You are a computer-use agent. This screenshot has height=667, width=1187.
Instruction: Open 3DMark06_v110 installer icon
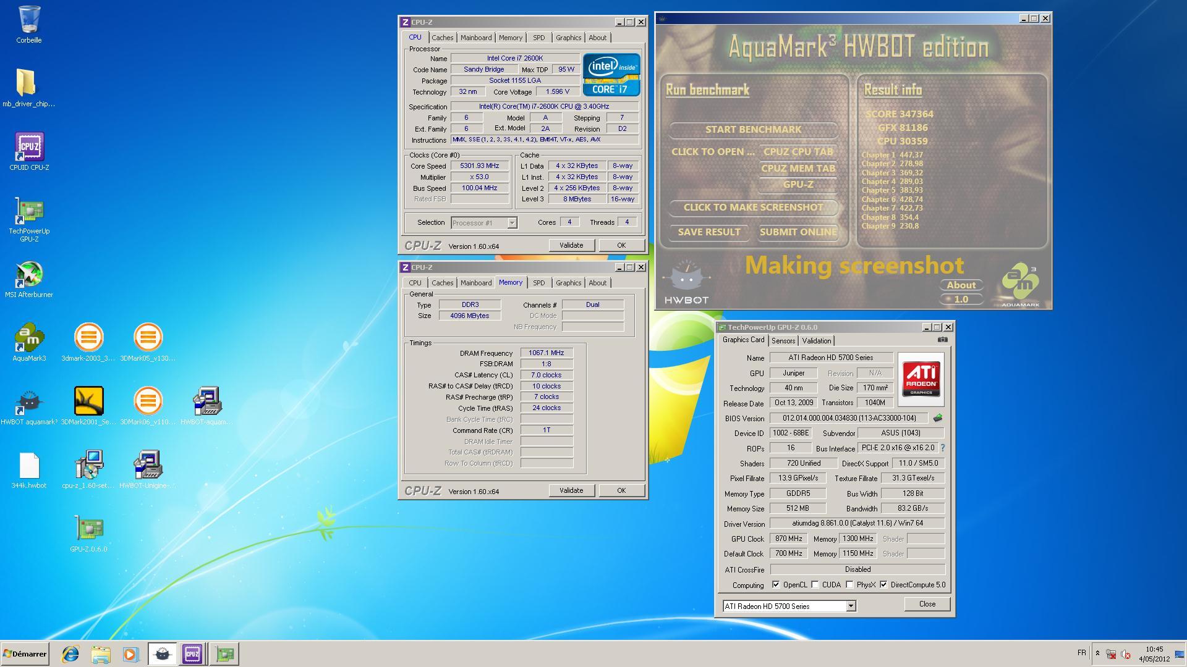(x=148, y=406)
